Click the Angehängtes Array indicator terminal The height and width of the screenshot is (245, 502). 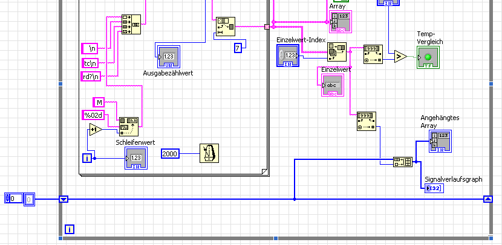[x=440, y=141]
